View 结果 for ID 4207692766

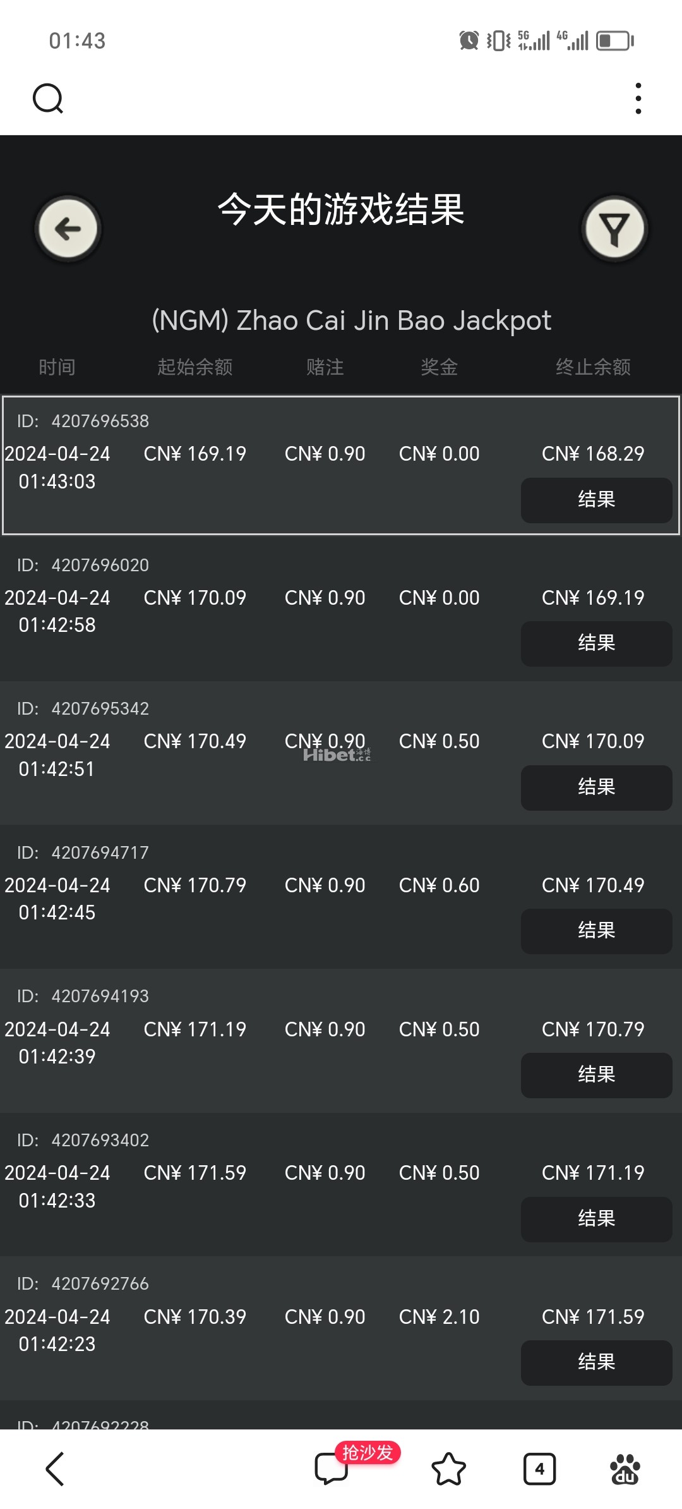coord(596,1362)
